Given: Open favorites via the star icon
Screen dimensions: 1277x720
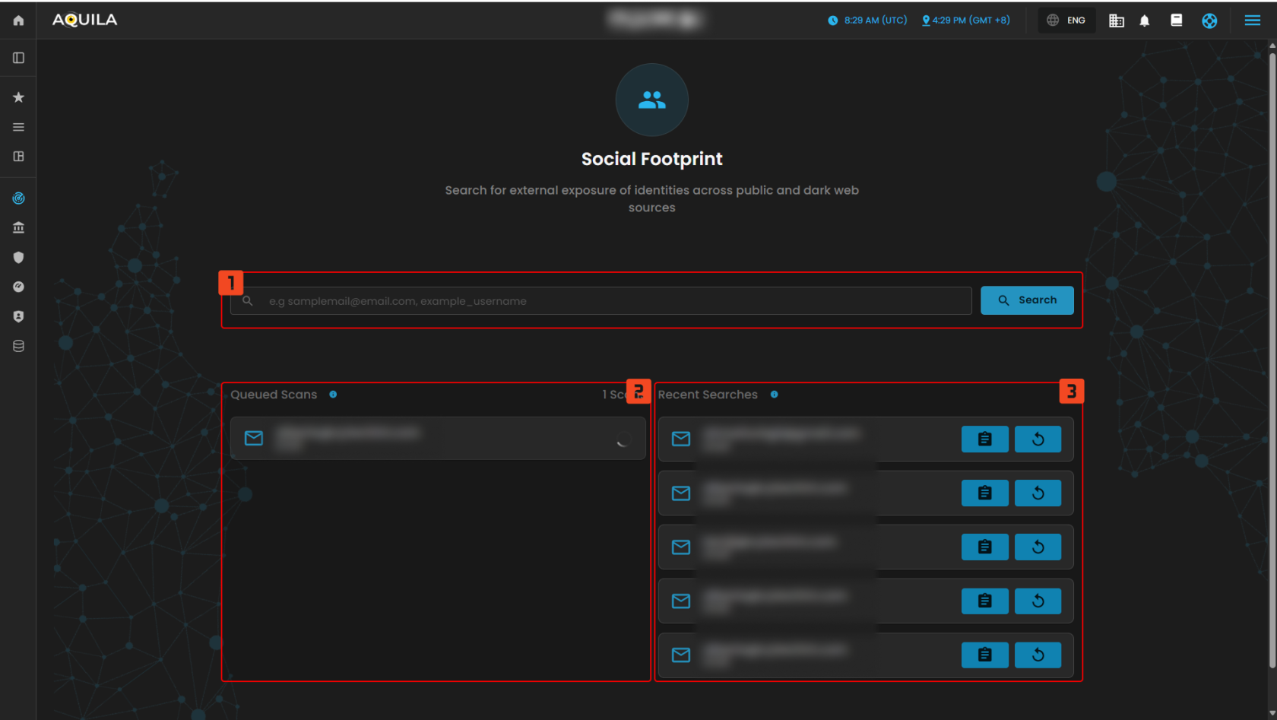Looking at the screenshot, I should pos(18,97).
